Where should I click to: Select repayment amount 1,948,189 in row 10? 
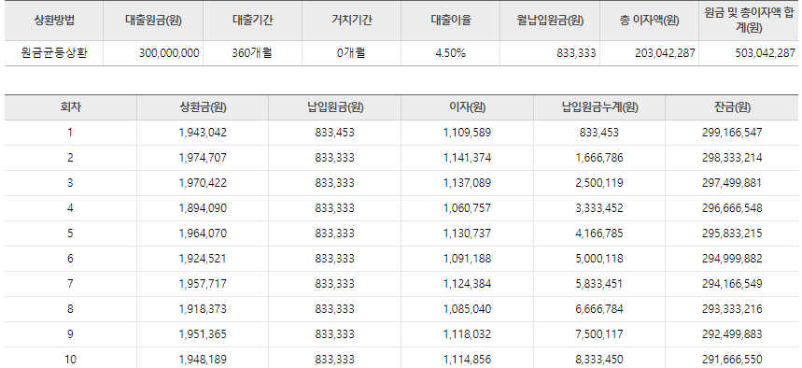203,360
